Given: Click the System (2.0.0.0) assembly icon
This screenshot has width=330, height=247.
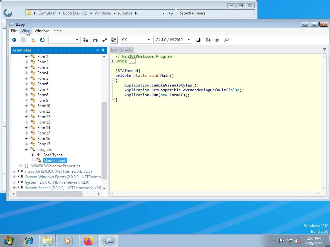Looking at the screenshot, I should point(20,182).
